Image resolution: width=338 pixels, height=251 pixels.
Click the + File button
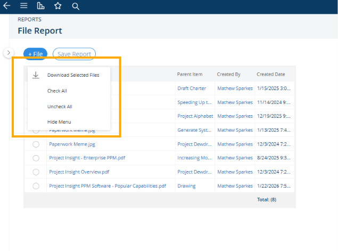(x=35, y=54)
